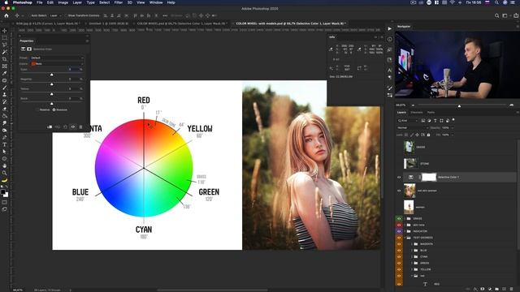Screen dimensions: 520x292
Task: Open the Window menu
Action: point(156,2)
